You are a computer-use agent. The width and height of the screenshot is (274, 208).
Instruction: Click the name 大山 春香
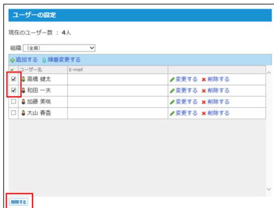pyautogui.click(x=39, y=113)
